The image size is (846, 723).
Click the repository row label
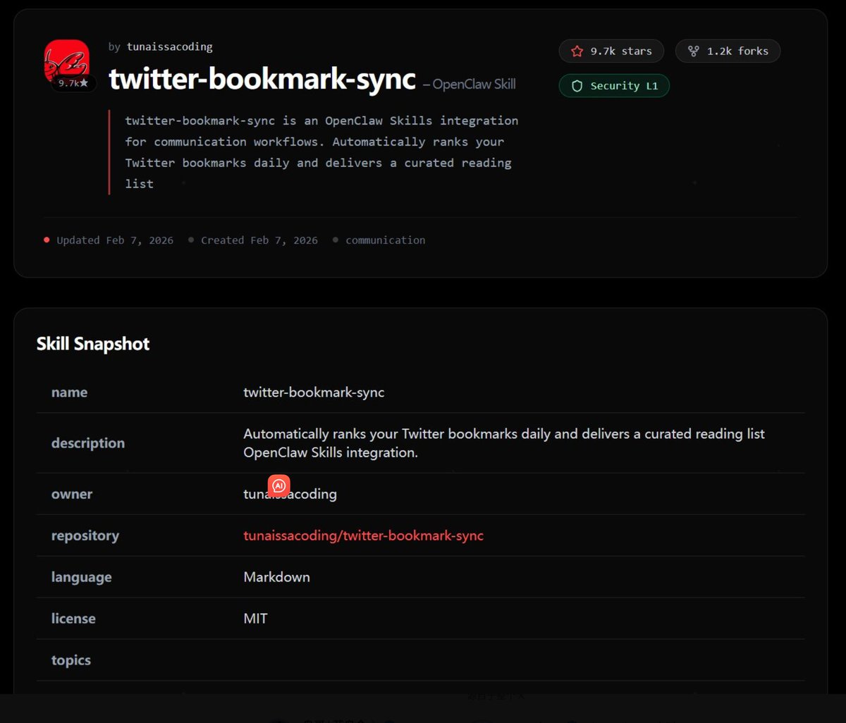[x=85, y=536]
